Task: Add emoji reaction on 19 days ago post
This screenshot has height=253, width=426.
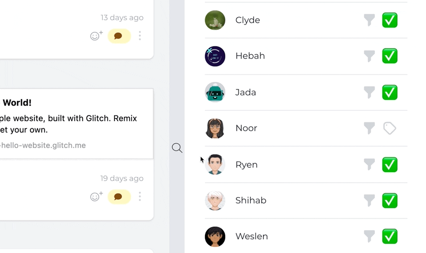Action: (x=96, y=197)
